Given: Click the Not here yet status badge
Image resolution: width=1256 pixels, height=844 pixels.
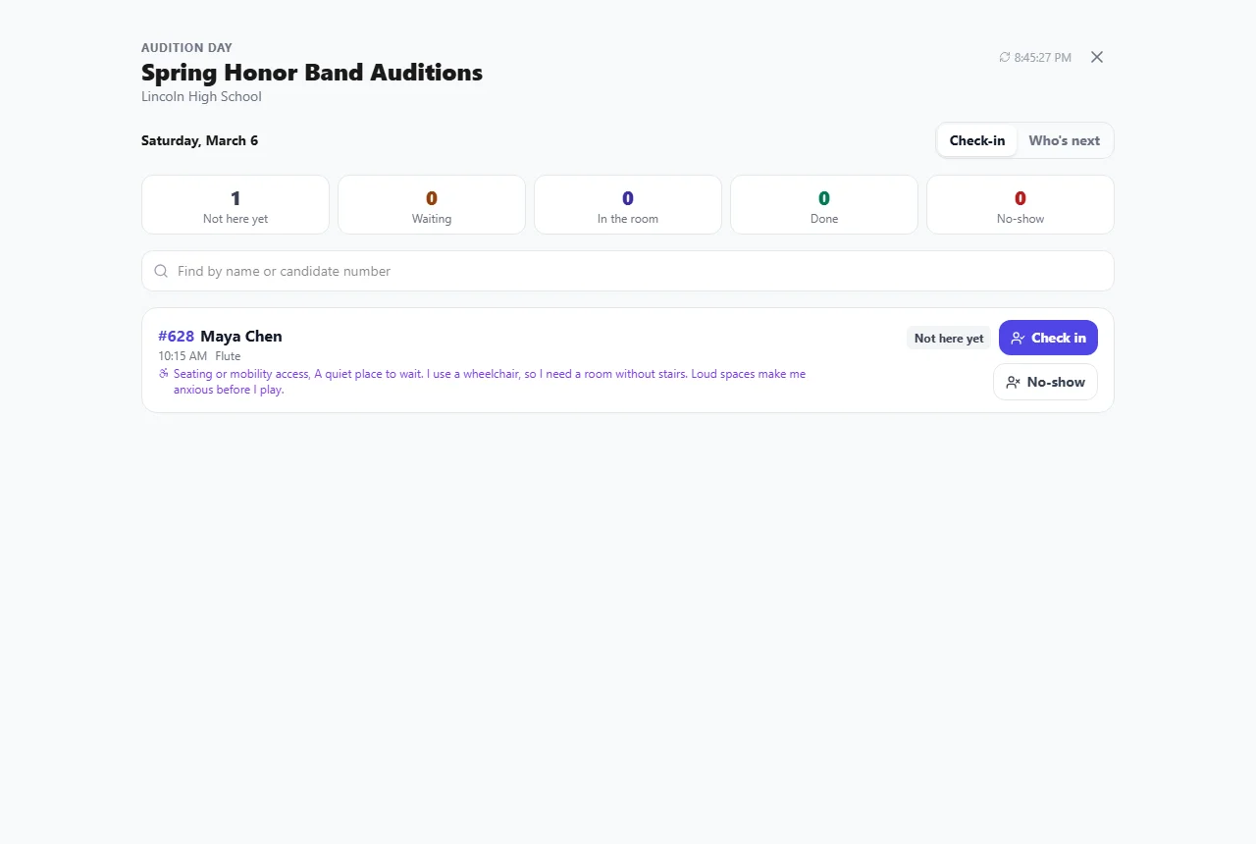Looking at the screenshot, I should [949, 339].
